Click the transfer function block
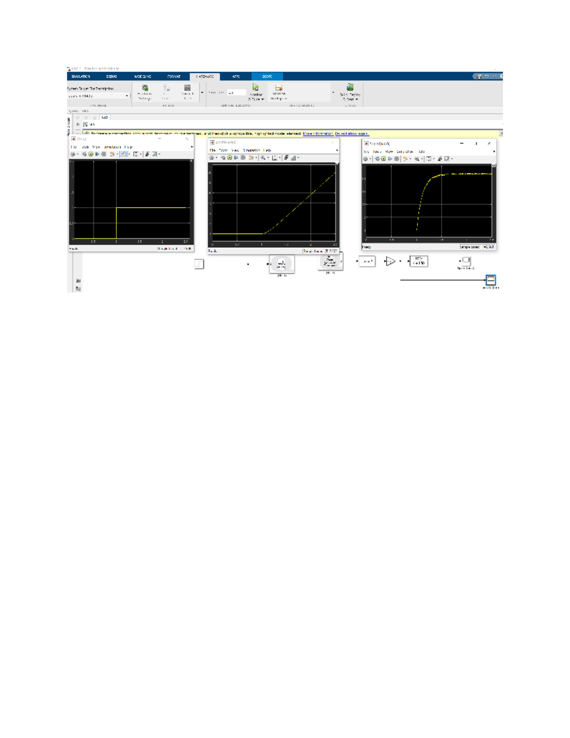Image resolution: width=570 pixels, height=738 pixels. (x=418, y=261)
